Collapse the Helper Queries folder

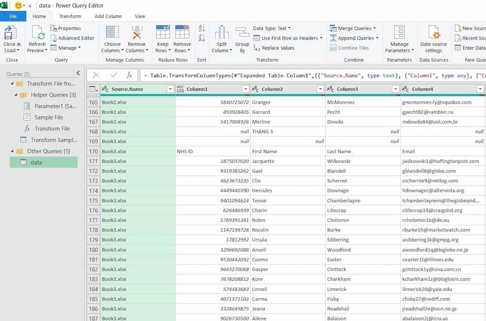point(15,95)
